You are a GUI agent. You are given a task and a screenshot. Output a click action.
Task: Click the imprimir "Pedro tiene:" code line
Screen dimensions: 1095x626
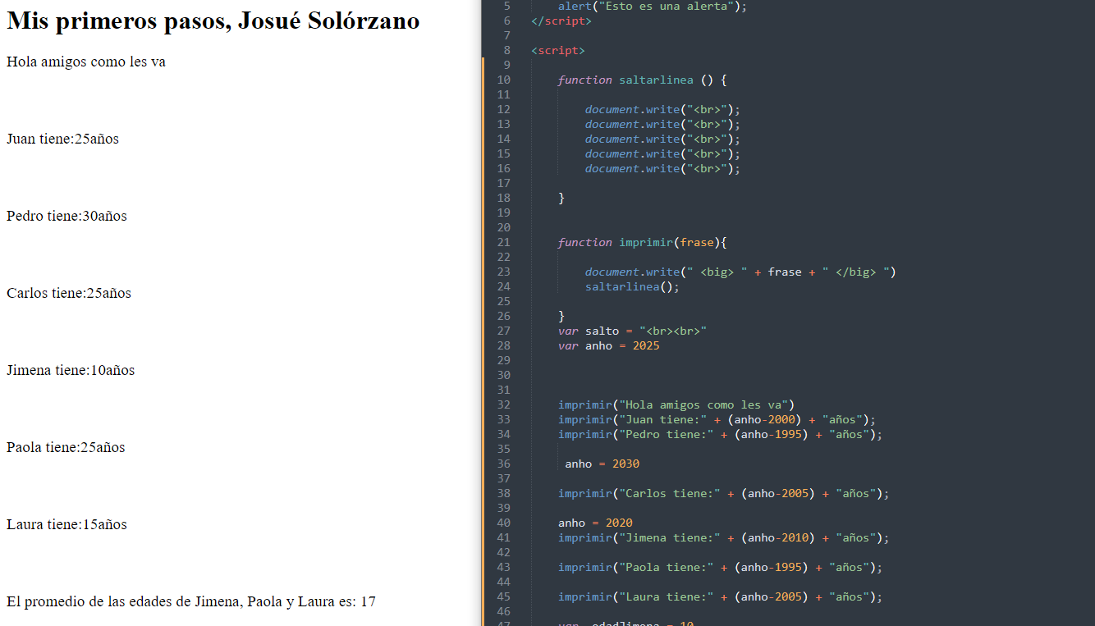click(x=721, y=434)
